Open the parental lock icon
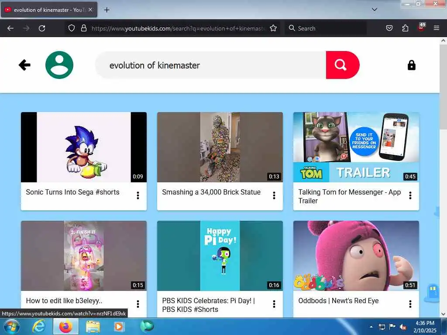447x335 pixels. (x=411, y=65)
